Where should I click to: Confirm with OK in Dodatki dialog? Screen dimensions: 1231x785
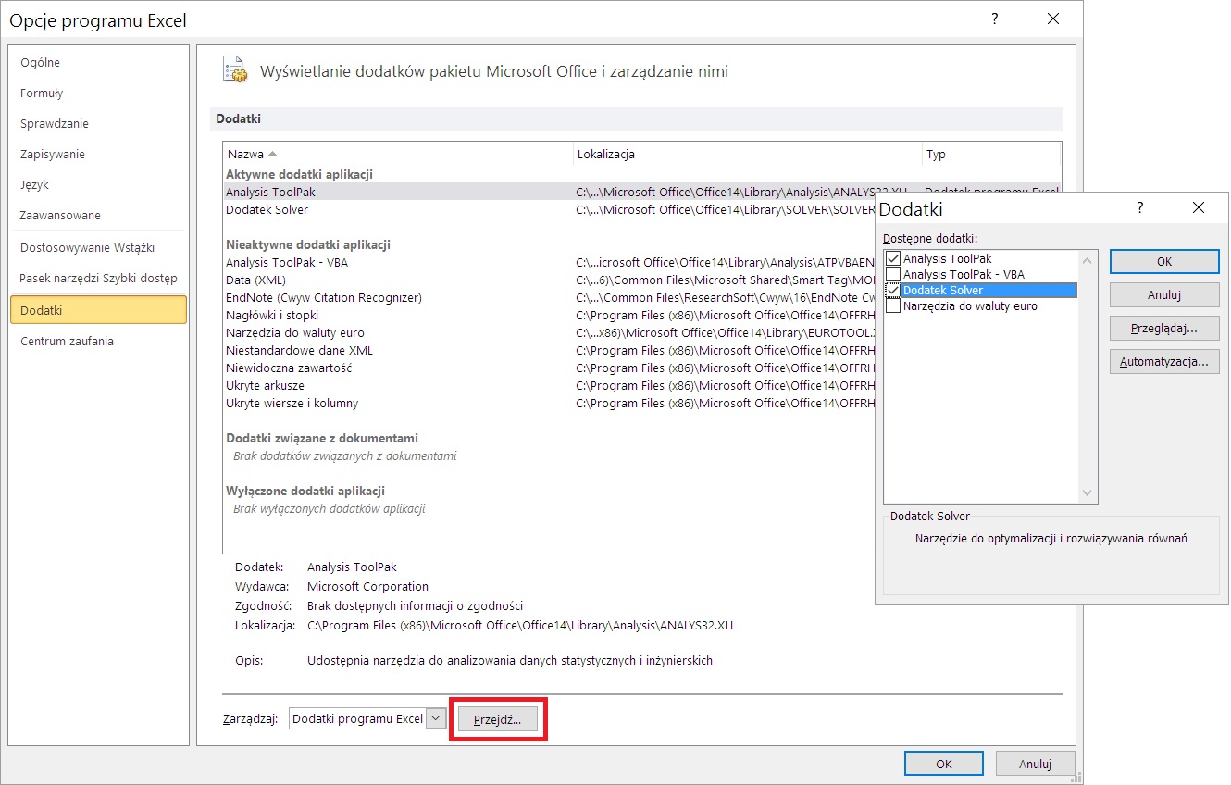pos(1164,262)
